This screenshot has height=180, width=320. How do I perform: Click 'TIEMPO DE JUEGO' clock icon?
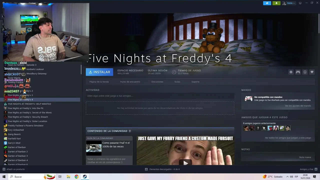[174, 72]
